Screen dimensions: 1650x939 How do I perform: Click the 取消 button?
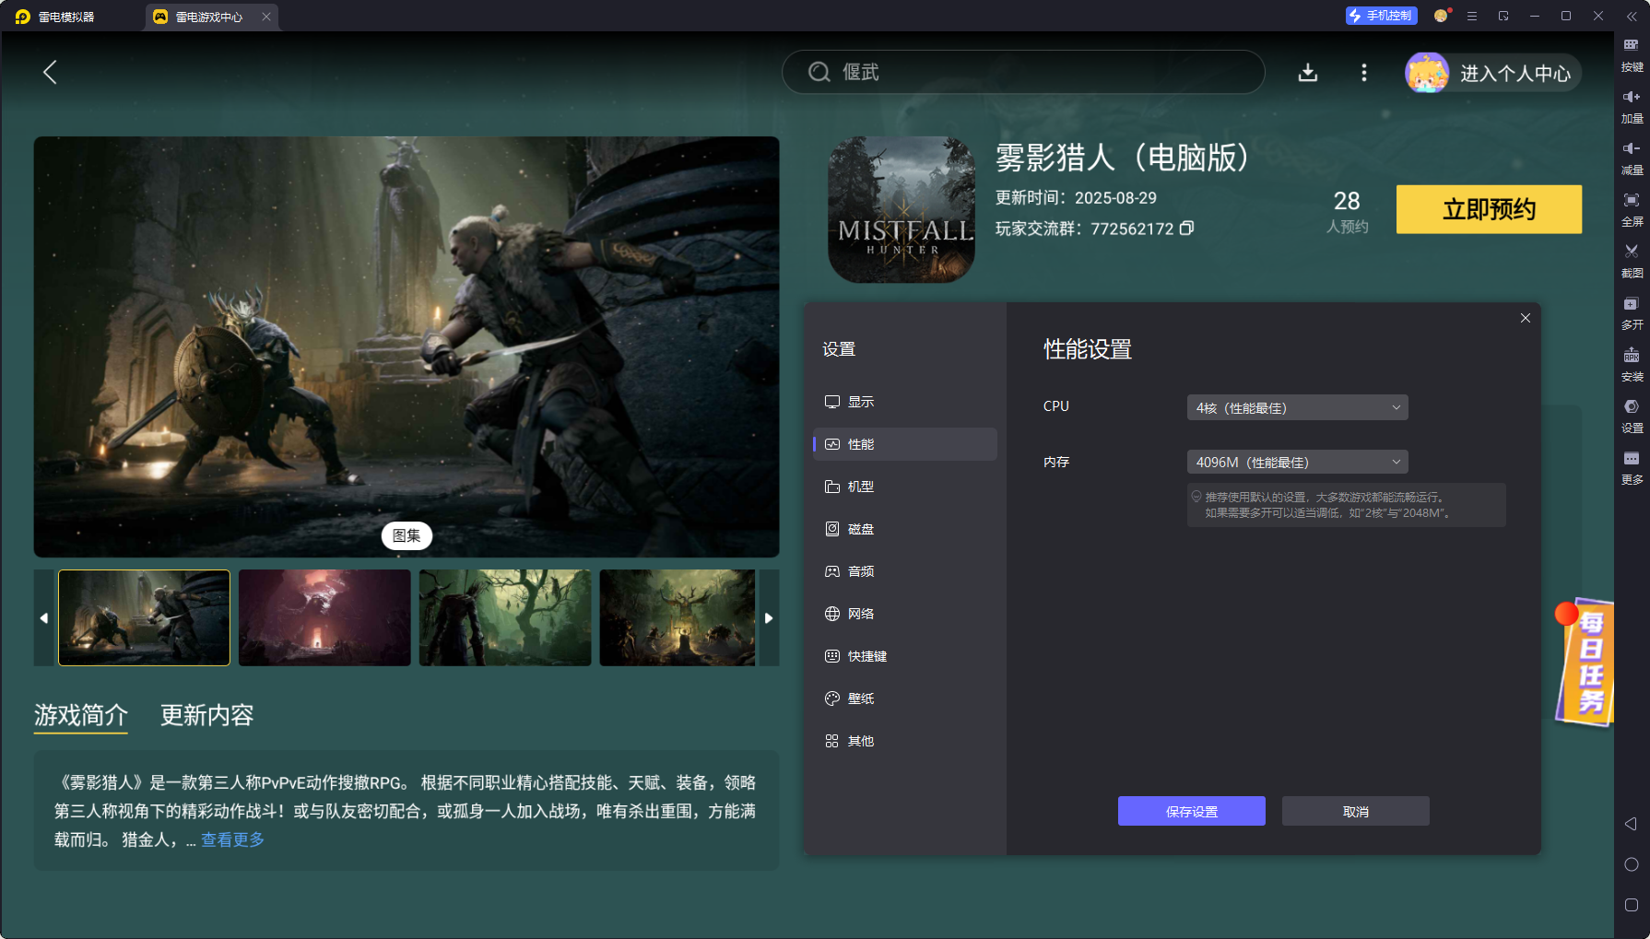[x=1356, y=811]
